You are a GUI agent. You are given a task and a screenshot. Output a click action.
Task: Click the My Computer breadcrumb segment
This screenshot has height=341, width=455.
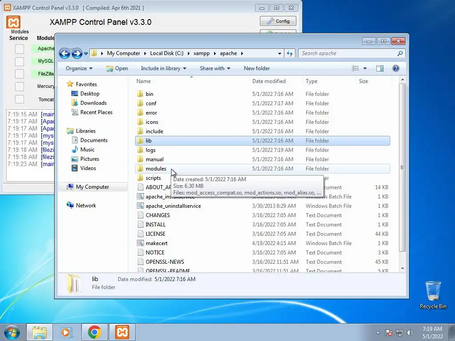[x=124, y=53]
